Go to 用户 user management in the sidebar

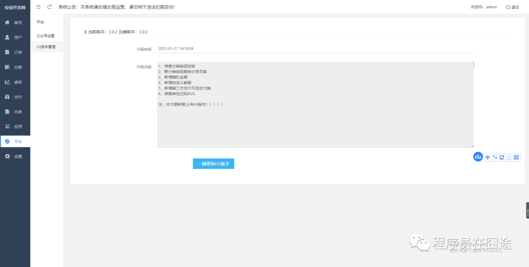coord(15,37)
